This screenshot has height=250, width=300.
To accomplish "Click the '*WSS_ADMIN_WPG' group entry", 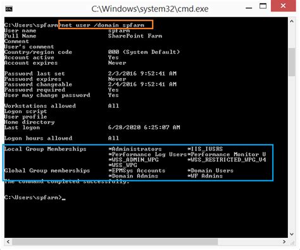I will [x=134, y=160].
